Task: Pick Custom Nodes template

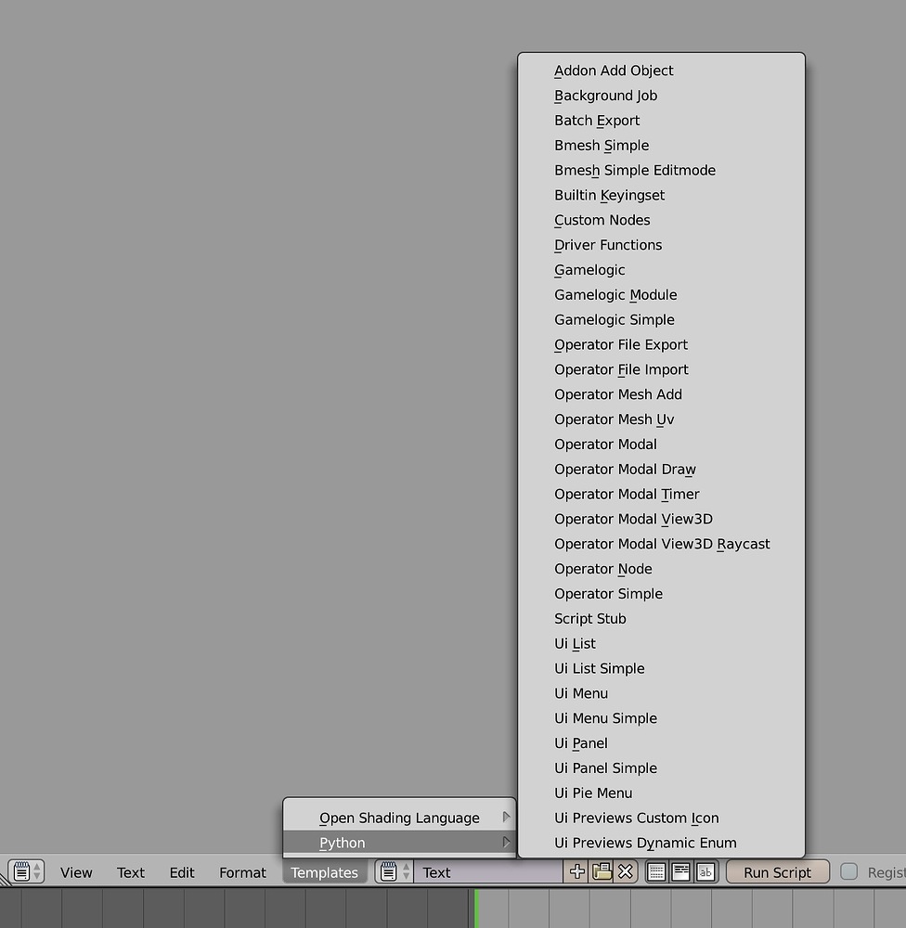Action: click(x=662, y=220)
